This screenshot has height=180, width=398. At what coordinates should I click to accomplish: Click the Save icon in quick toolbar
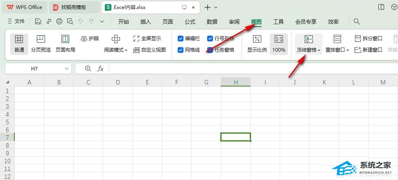click(x=38, y=22)
